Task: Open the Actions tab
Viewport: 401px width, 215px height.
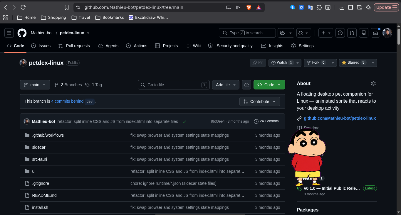Action: click(x=137, y=46)
